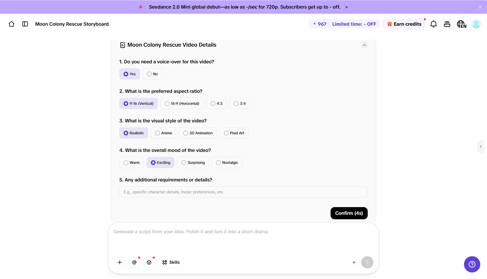Click the sparkle enhance prompt icon
The image size is (487, 279).
(x=354, y=262)
